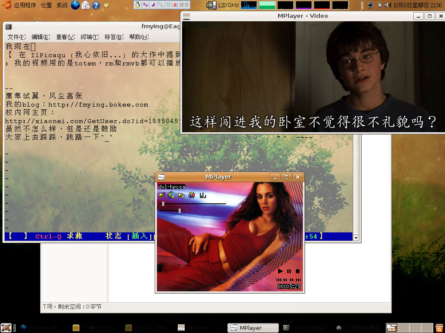Click the red lock icon in input bar
The height and width of the screenshot is (333, 445).
pyautogui.click(x=175, y=5)
